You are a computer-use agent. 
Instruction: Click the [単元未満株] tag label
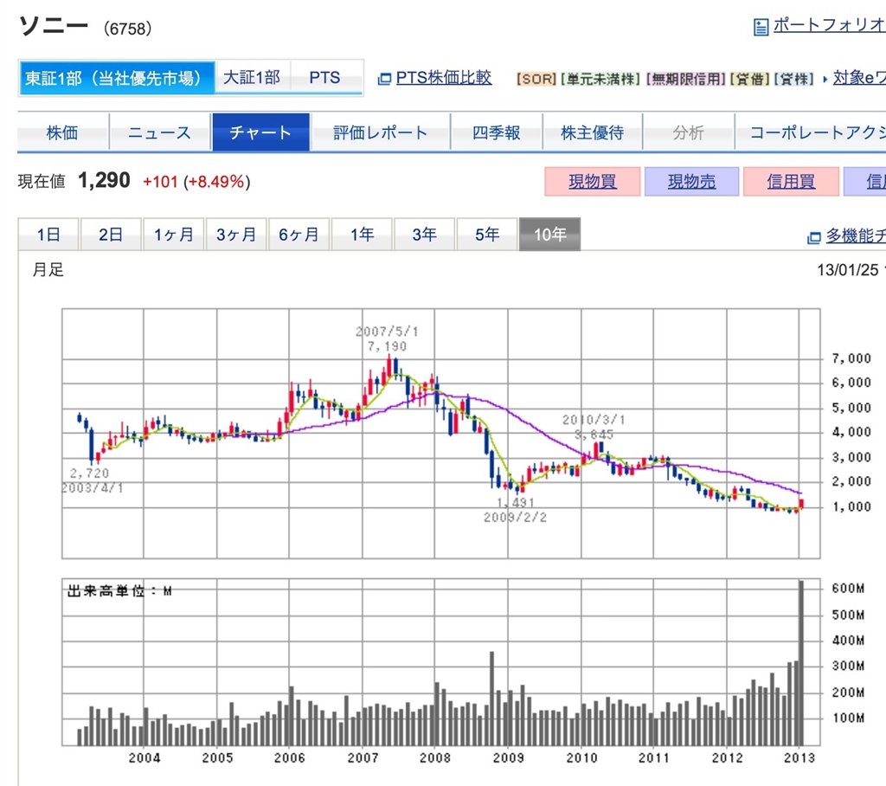click(600, 79)
